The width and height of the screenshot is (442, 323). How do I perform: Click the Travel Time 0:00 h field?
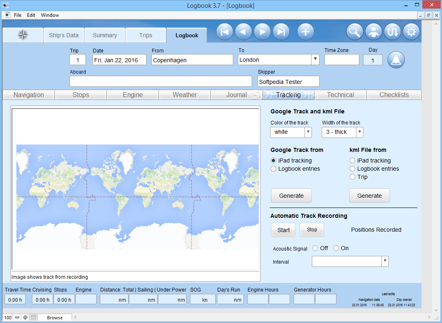coord(15,299)
